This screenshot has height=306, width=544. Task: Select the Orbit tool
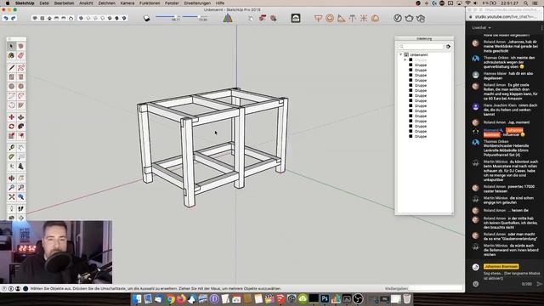pos(11,178)
